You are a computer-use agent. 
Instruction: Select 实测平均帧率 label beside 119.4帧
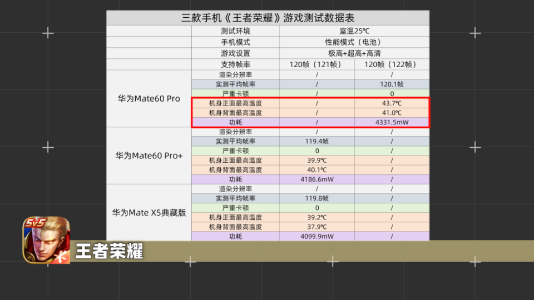(235, 142)
